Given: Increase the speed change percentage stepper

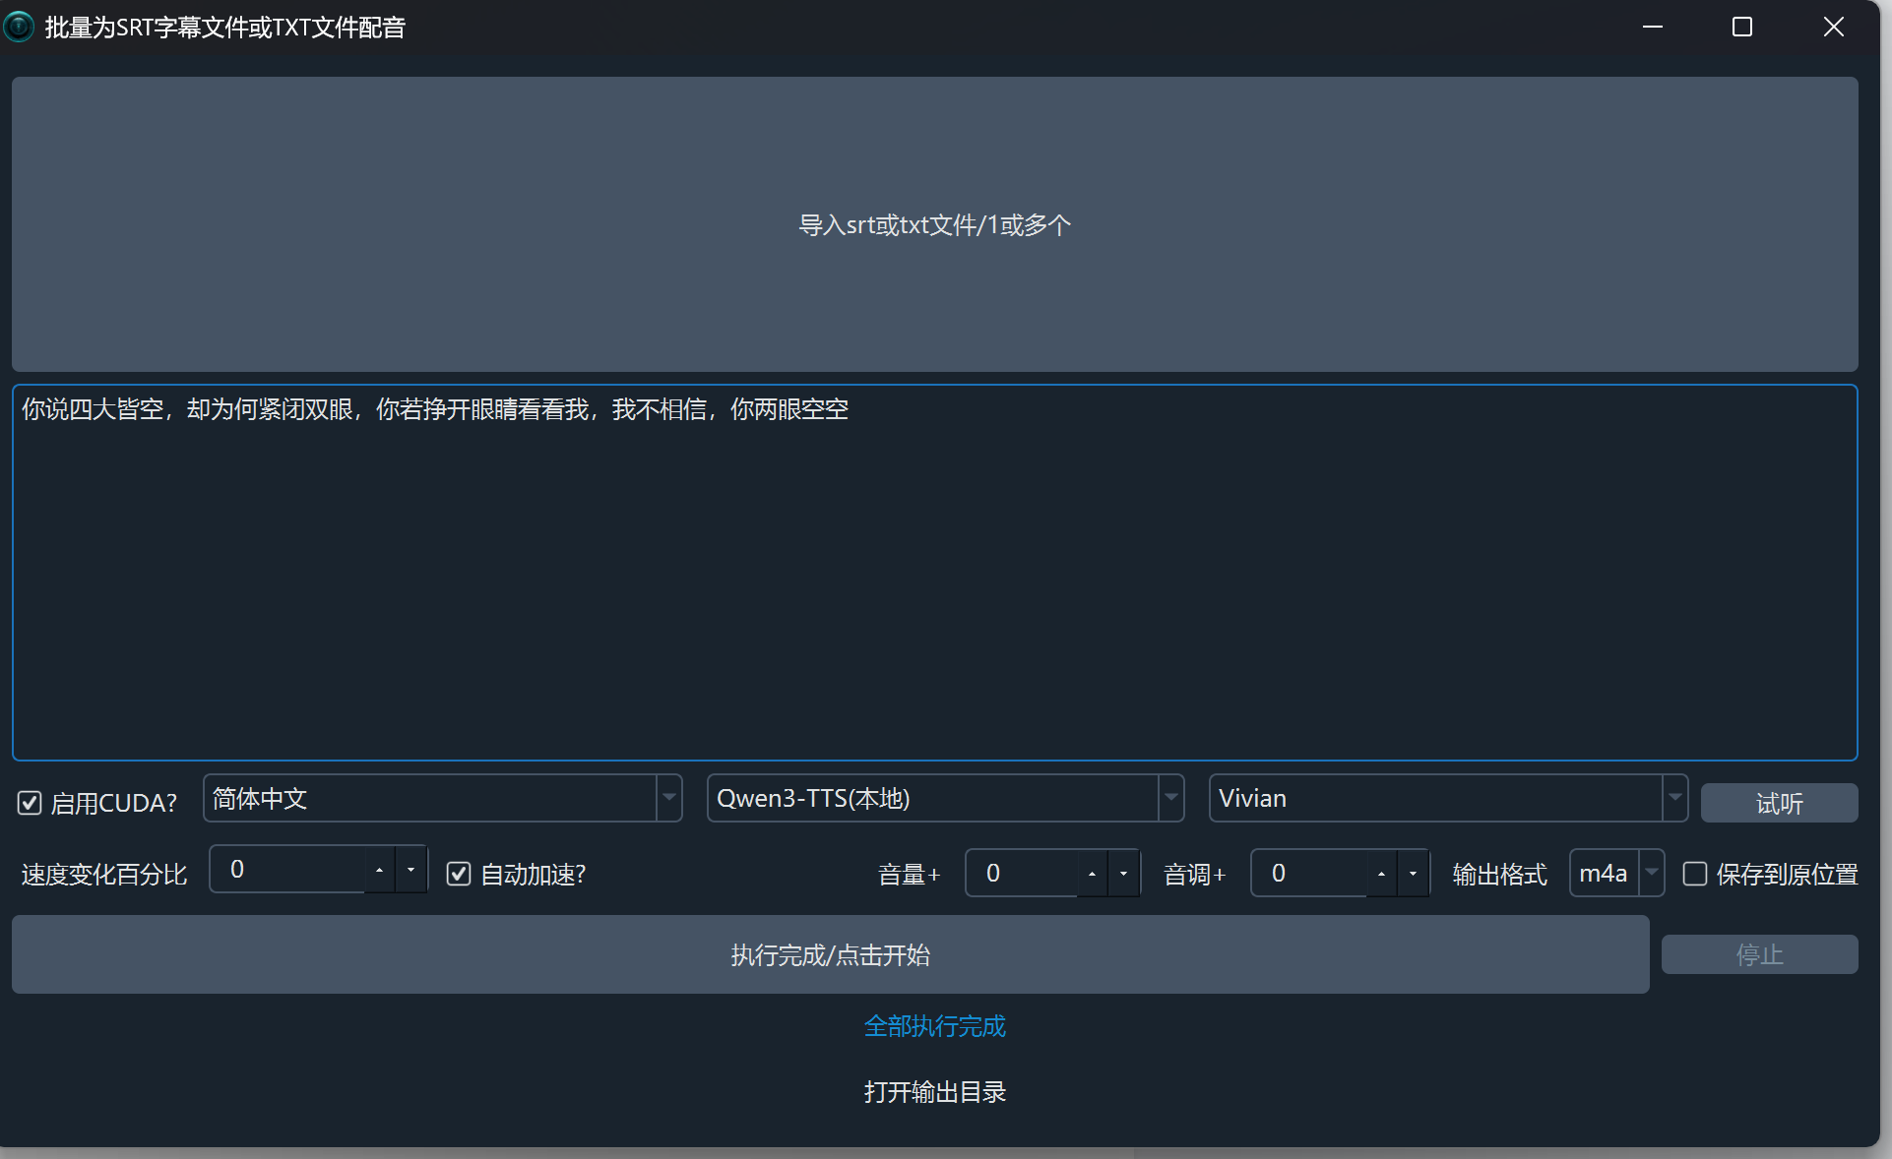Looking at the screenshot, I should tap(380, 870).
